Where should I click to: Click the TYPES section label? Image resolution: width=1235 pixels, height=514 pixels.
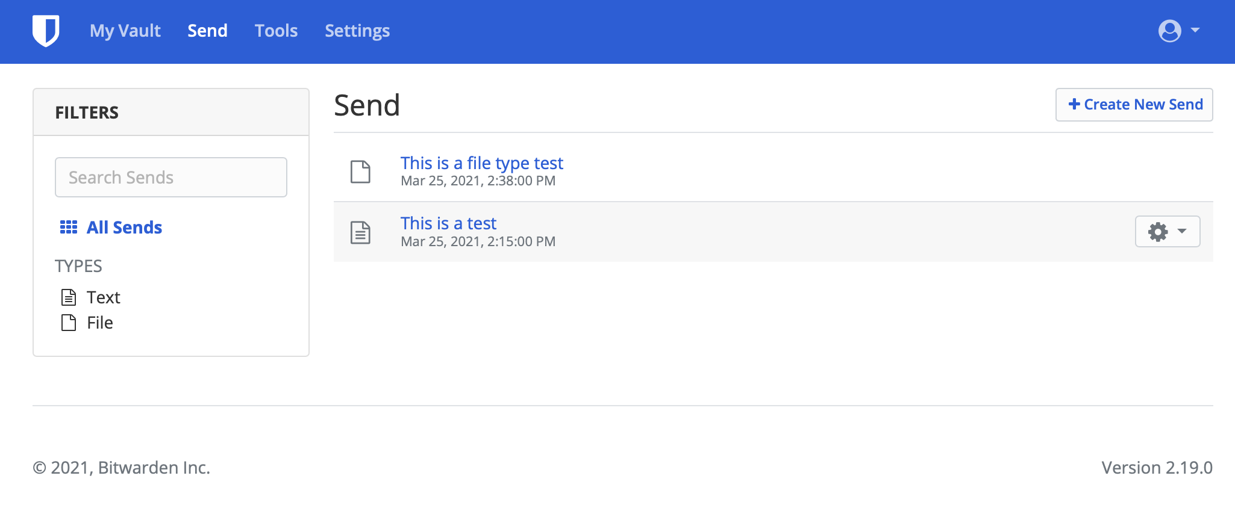click(x=78, y=266)
